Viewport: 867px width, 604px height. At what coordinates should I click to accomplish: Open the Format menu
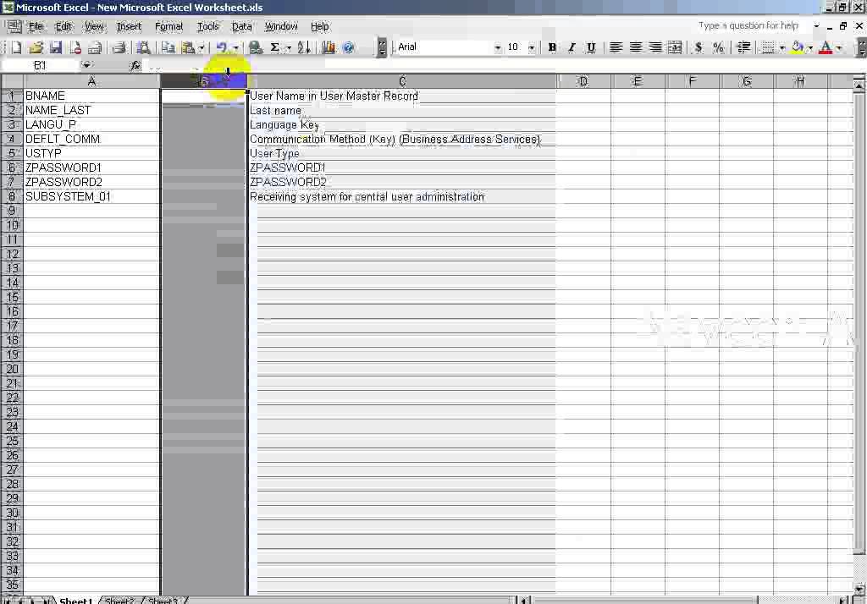point(168,26)
